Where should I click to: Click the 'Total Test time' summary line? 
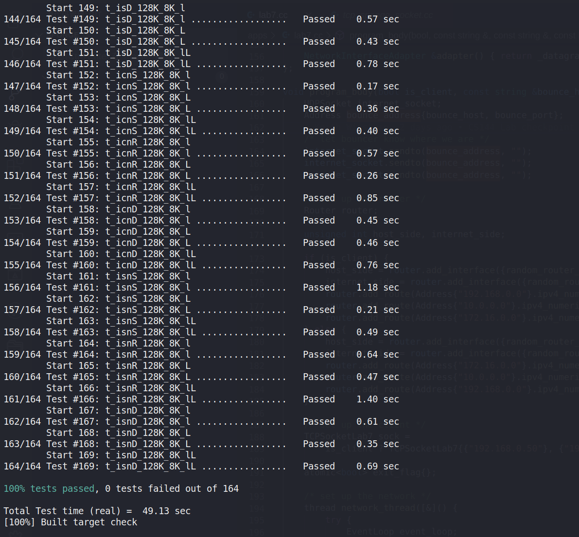97,511
